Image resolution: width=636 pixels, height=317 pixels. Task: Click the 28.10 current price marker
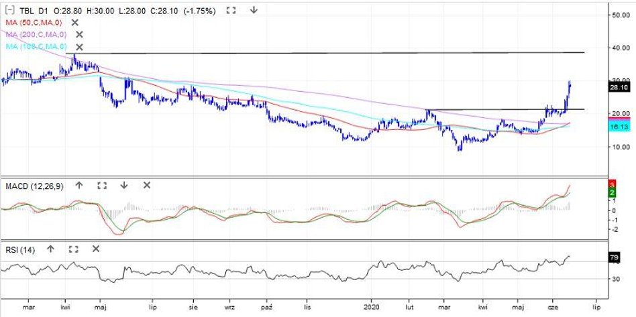(x=617, y=87)
